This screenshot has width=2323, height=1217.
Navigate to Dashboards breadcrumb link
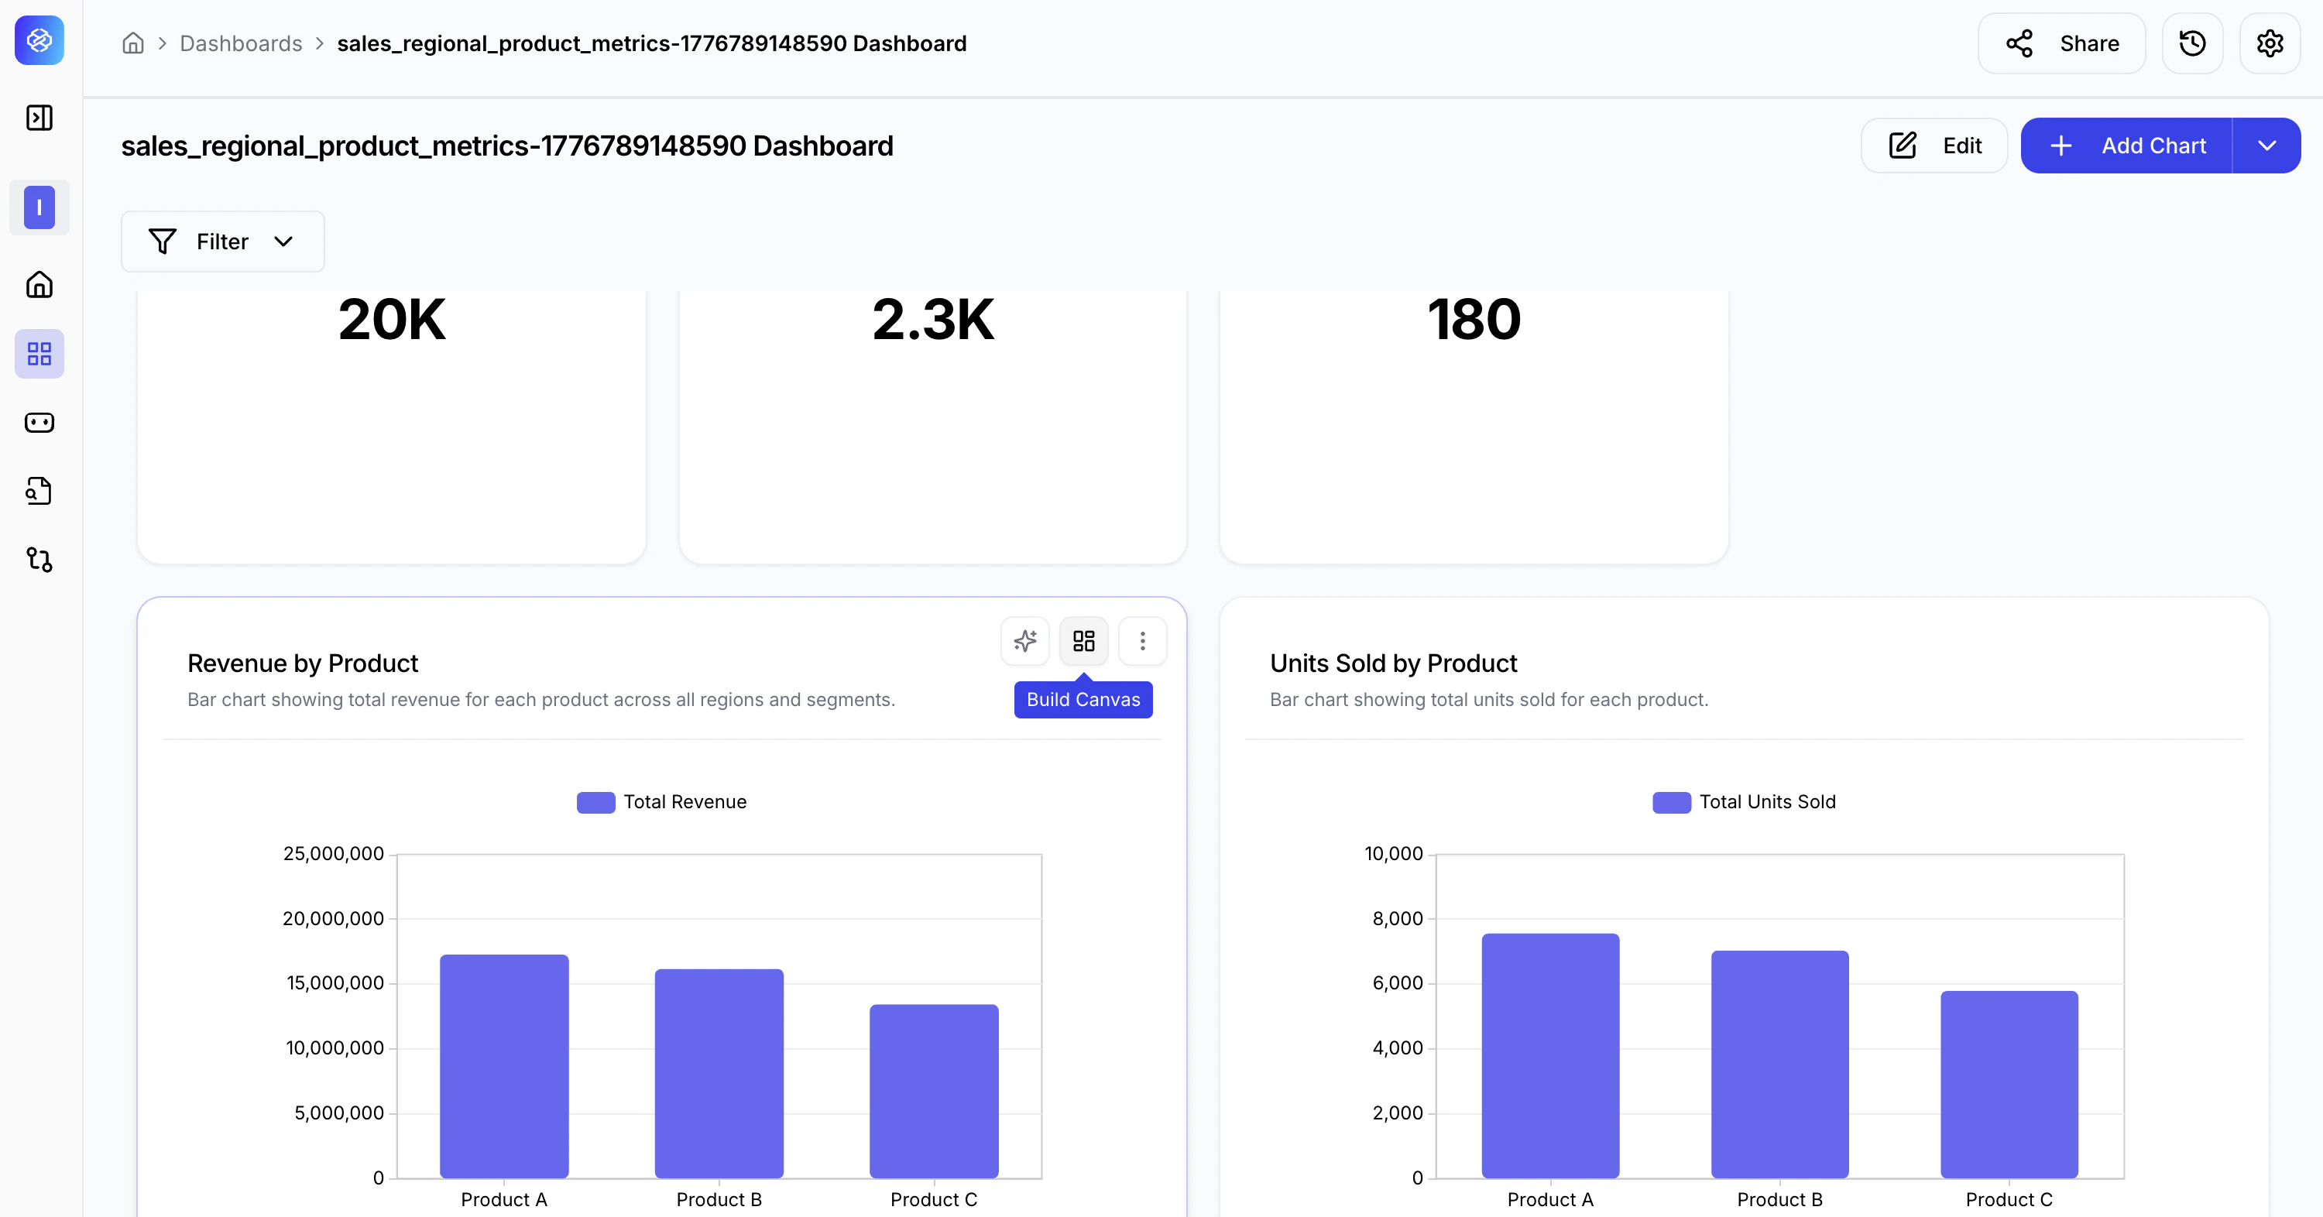tap(241, 43)
